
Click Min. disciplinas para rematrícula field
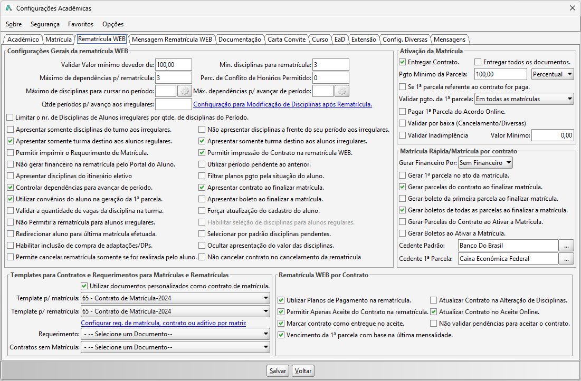click(x=331, y=65)
